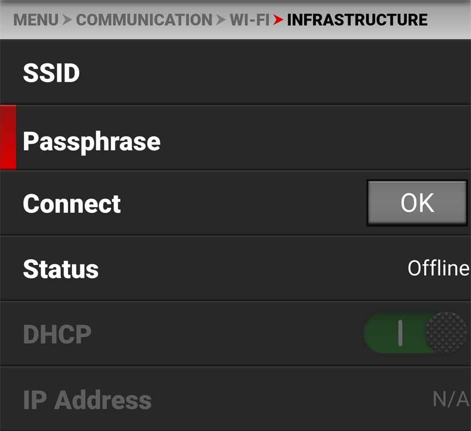The height and width of the screenshot is (431, 471).
Task: Tap the DHCP label text
Action: pos(57,334)
